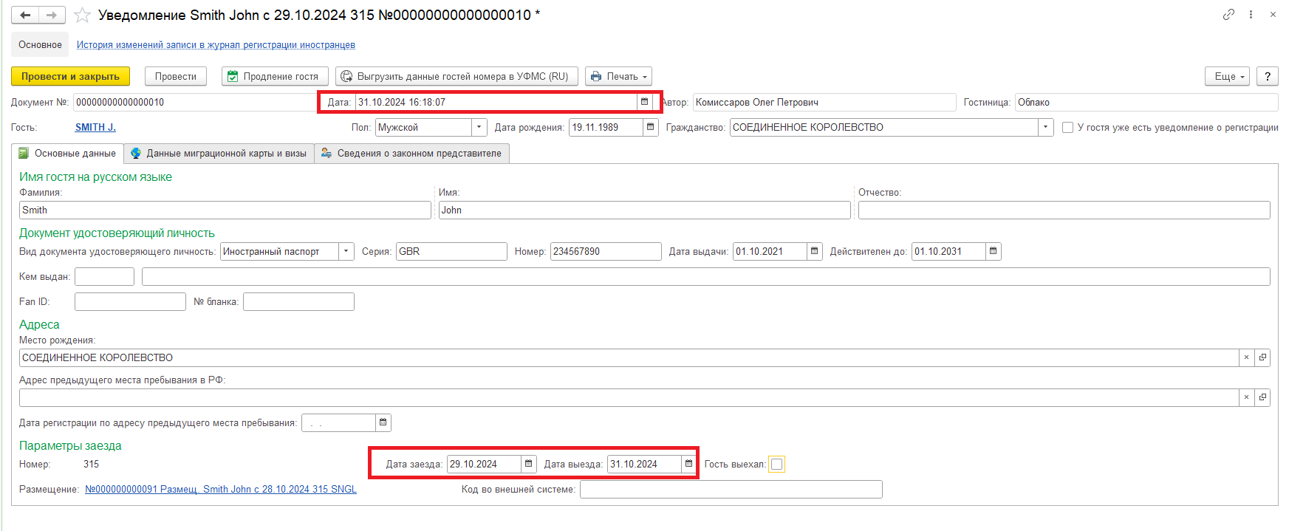The image size is (1289, 531).
Task: Expand the Пол dropdown
Action: click(479, 127)
